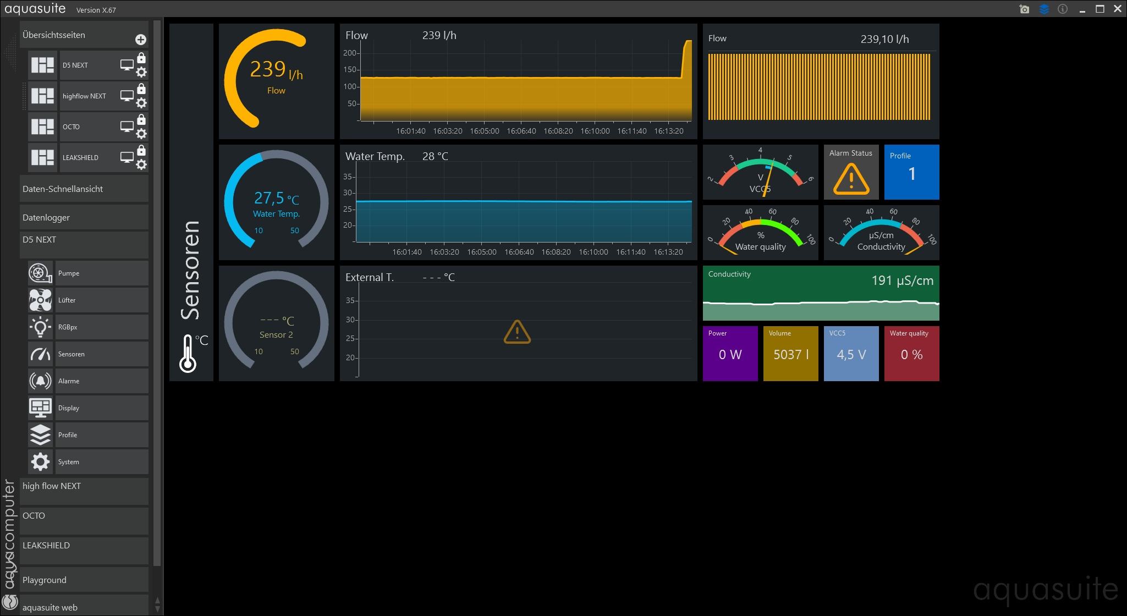
Task: Add a new overview page with plus icon
Action: [141, 40]
